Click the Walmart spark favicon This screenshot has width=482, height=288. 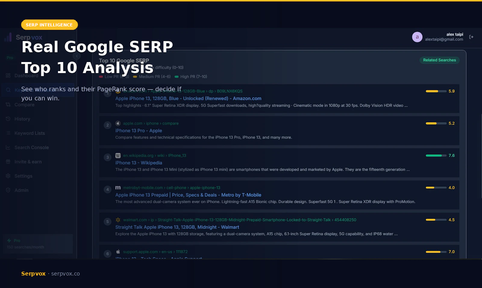(118, 220)
